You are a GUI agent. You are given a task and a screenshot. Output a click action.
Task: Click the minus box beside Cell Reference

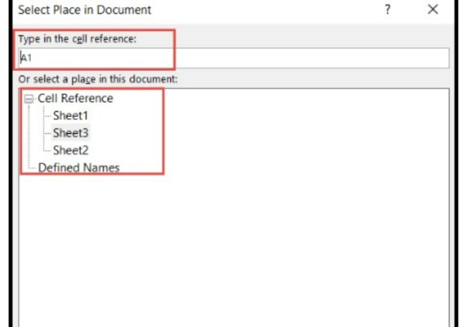click(28, 99)
